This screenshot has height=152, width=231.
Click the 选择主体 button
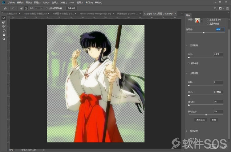(x=71, y=8)
